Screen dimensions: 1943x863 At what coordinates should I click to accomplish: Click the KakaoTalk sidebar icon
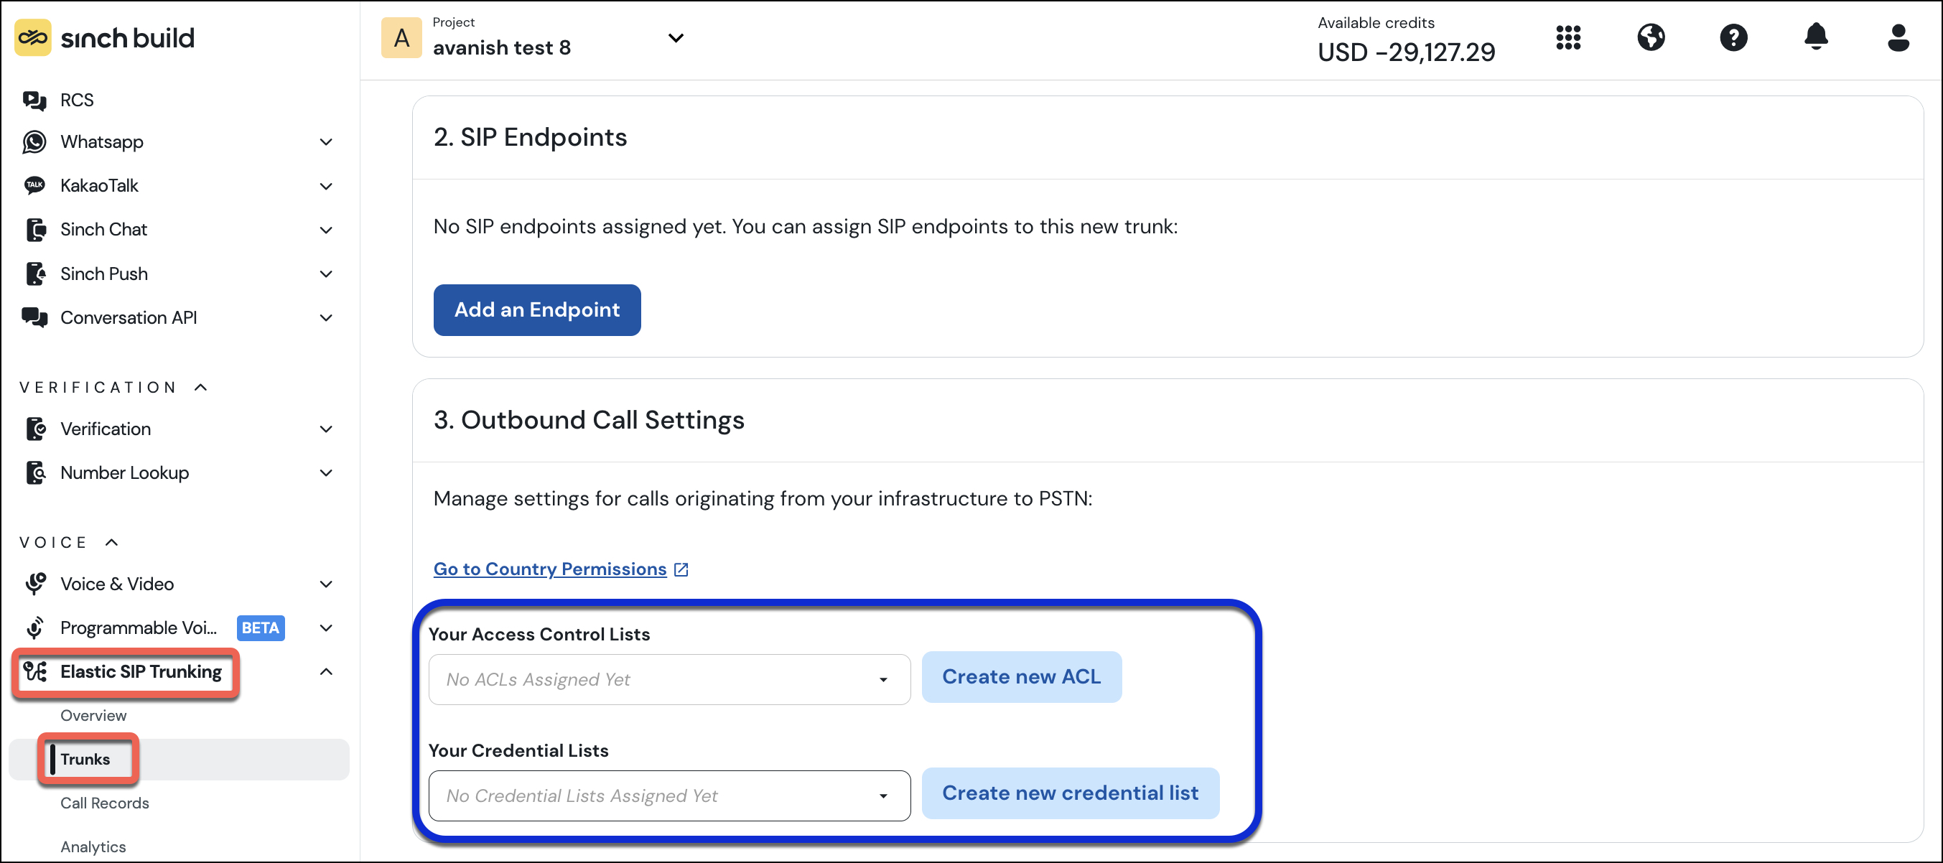point(34,185)
